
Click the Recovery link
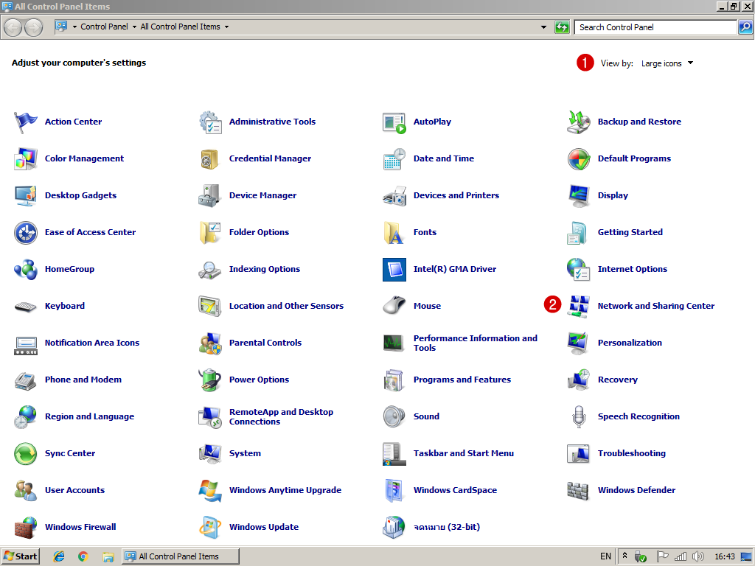617,380
